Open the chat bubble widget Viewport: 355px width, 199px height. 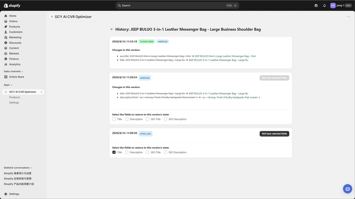pos(347,189)
